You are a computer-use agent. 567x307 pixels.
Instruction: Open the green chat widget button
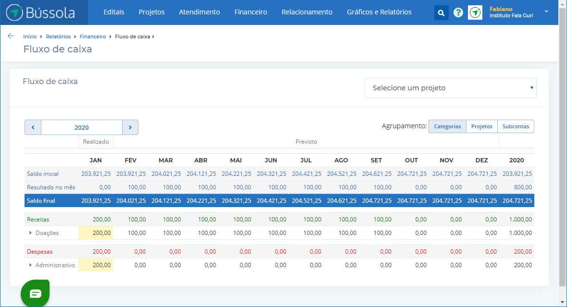(x=35, y=293)
